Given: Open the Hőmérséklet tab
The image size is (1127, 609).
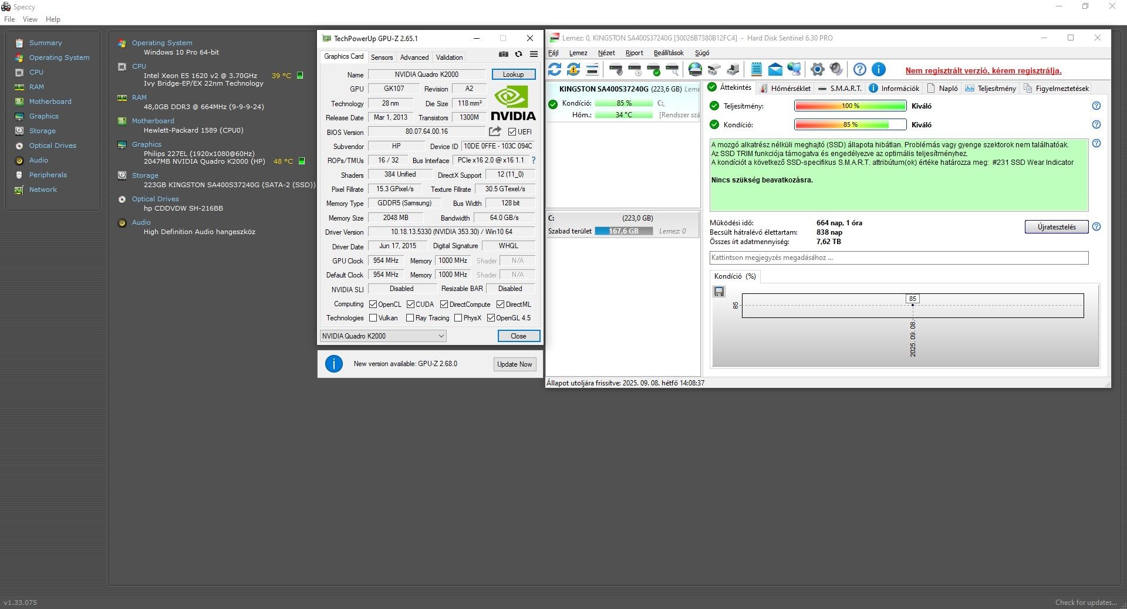Looking at the screenshot, I should (x=785, y=89).
